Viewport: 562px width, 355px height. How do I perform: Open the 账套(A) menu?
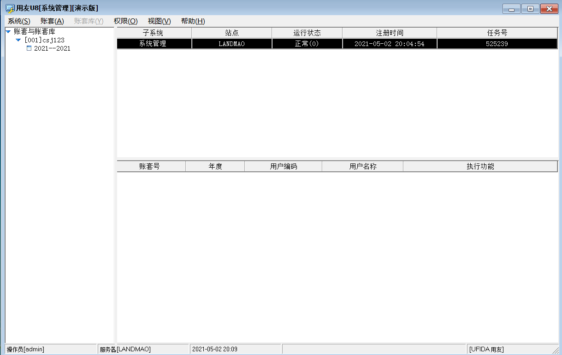[x=53, y=21]
